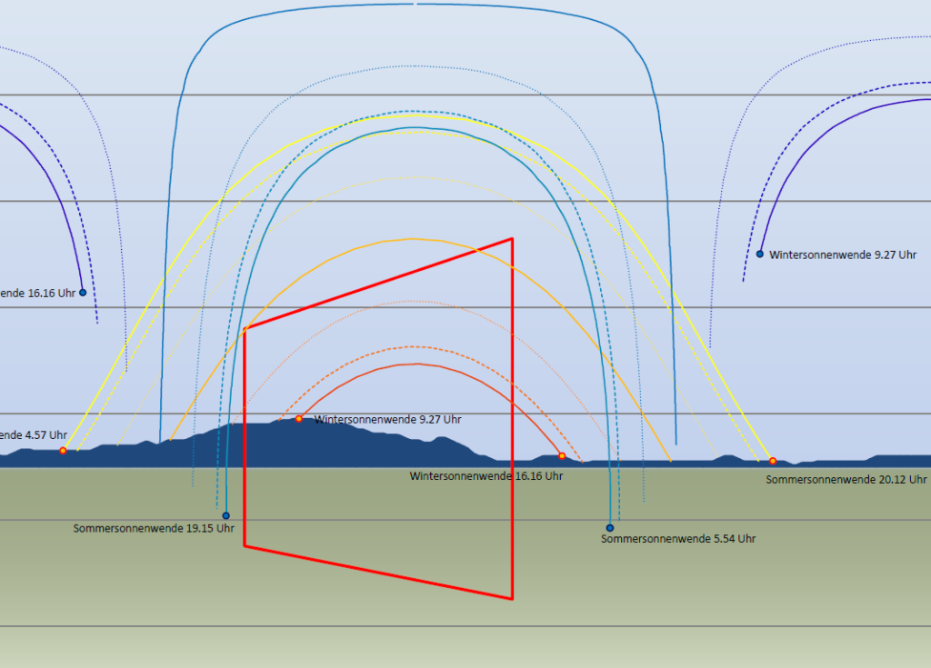Select the Sommersonnenwende 5.54 Uhr marker dot
This screenshot has width=931, height=668.
[609, 526]
